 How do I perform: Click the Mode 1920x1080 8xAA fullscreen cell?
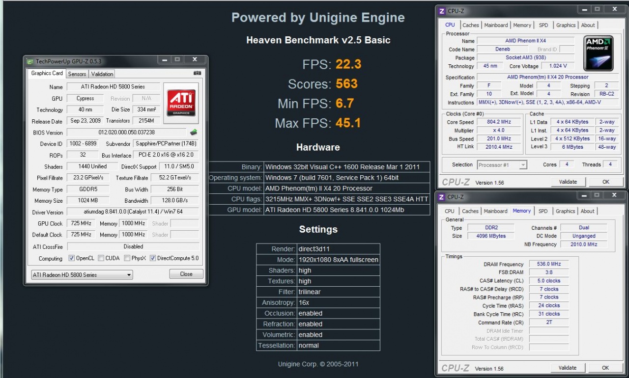pos(338,260)
